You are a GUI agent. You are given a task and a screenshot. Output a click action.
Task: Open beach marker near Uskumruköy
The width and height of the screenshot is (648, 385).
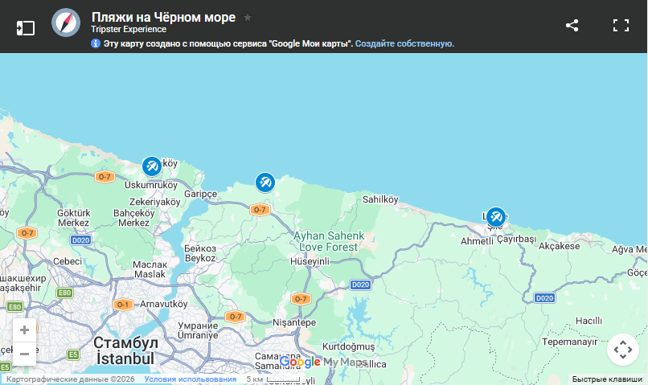(152, 166)
